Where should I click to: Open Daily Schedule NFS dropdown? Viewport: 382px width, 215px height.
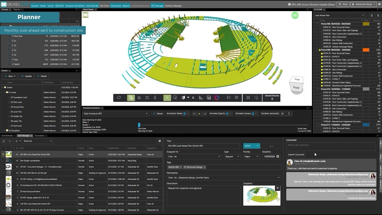click(115, 113)
